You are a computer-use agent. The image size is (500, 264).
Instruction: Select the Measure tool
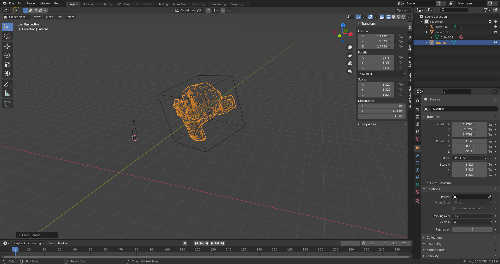(x=7, y=93)
